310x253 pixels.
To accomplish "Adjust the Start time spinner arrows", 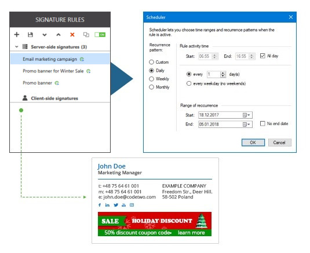I will pos(215,56).
